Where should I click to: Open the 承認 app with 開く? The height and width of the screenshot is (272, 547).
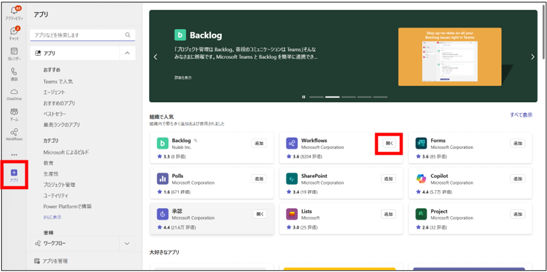click(260, 214)
